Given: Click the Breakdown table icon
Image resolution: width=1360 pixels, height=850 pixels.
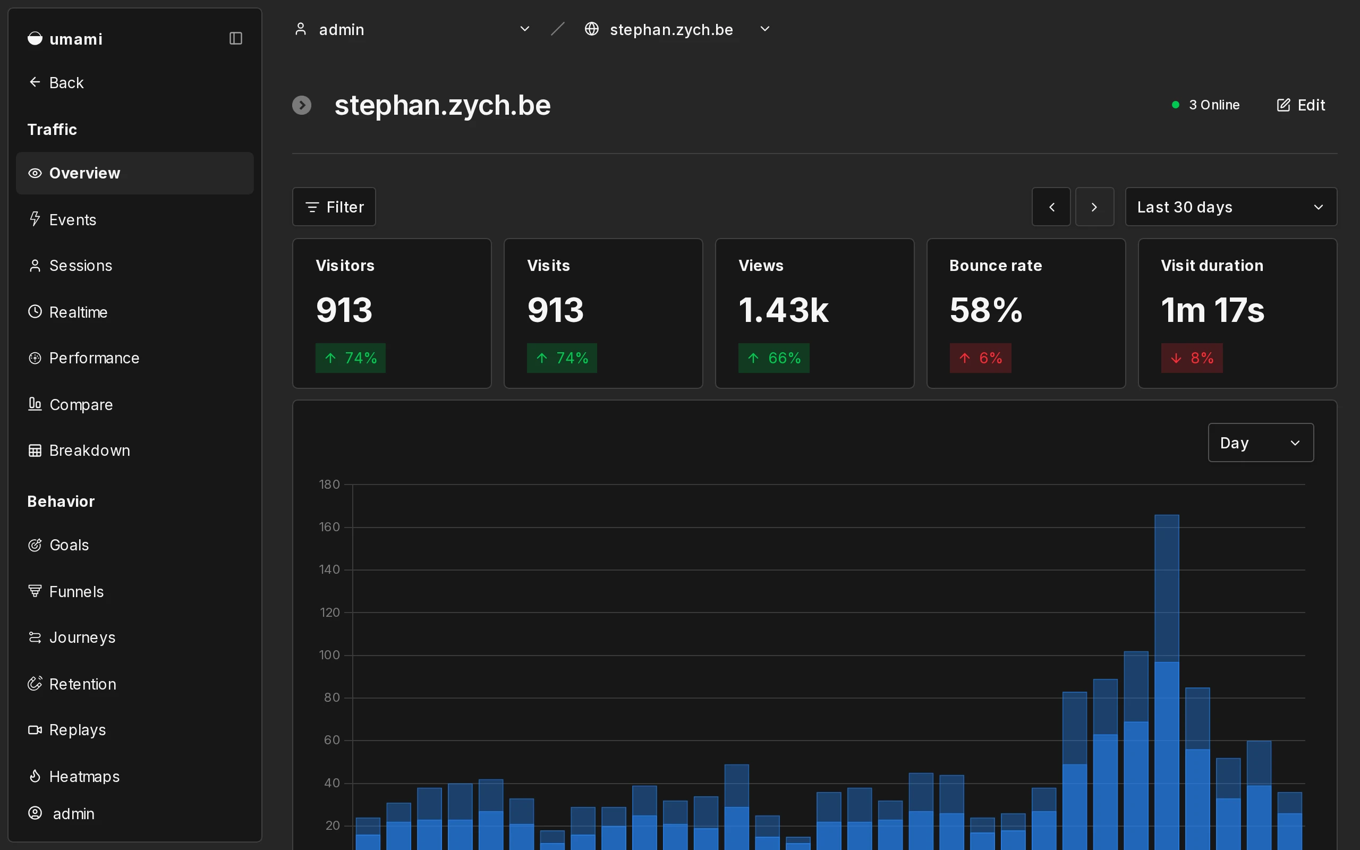Looking at the screenshot, I should (x=35, y=450).
